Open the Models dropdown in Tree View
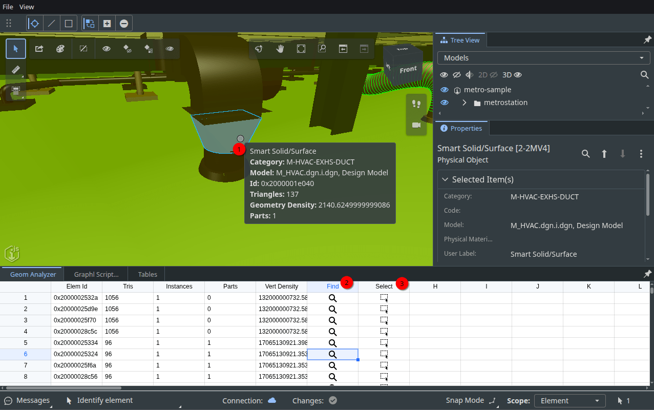Image resolution: width=654 pixels, height=410 pixels. (x=543, y=57)
